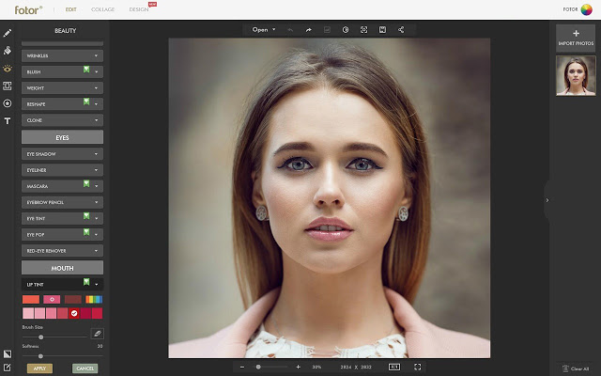Expand the Eye Shadow dropdown
Screen dimensions: 601x376
click(62, 154)
